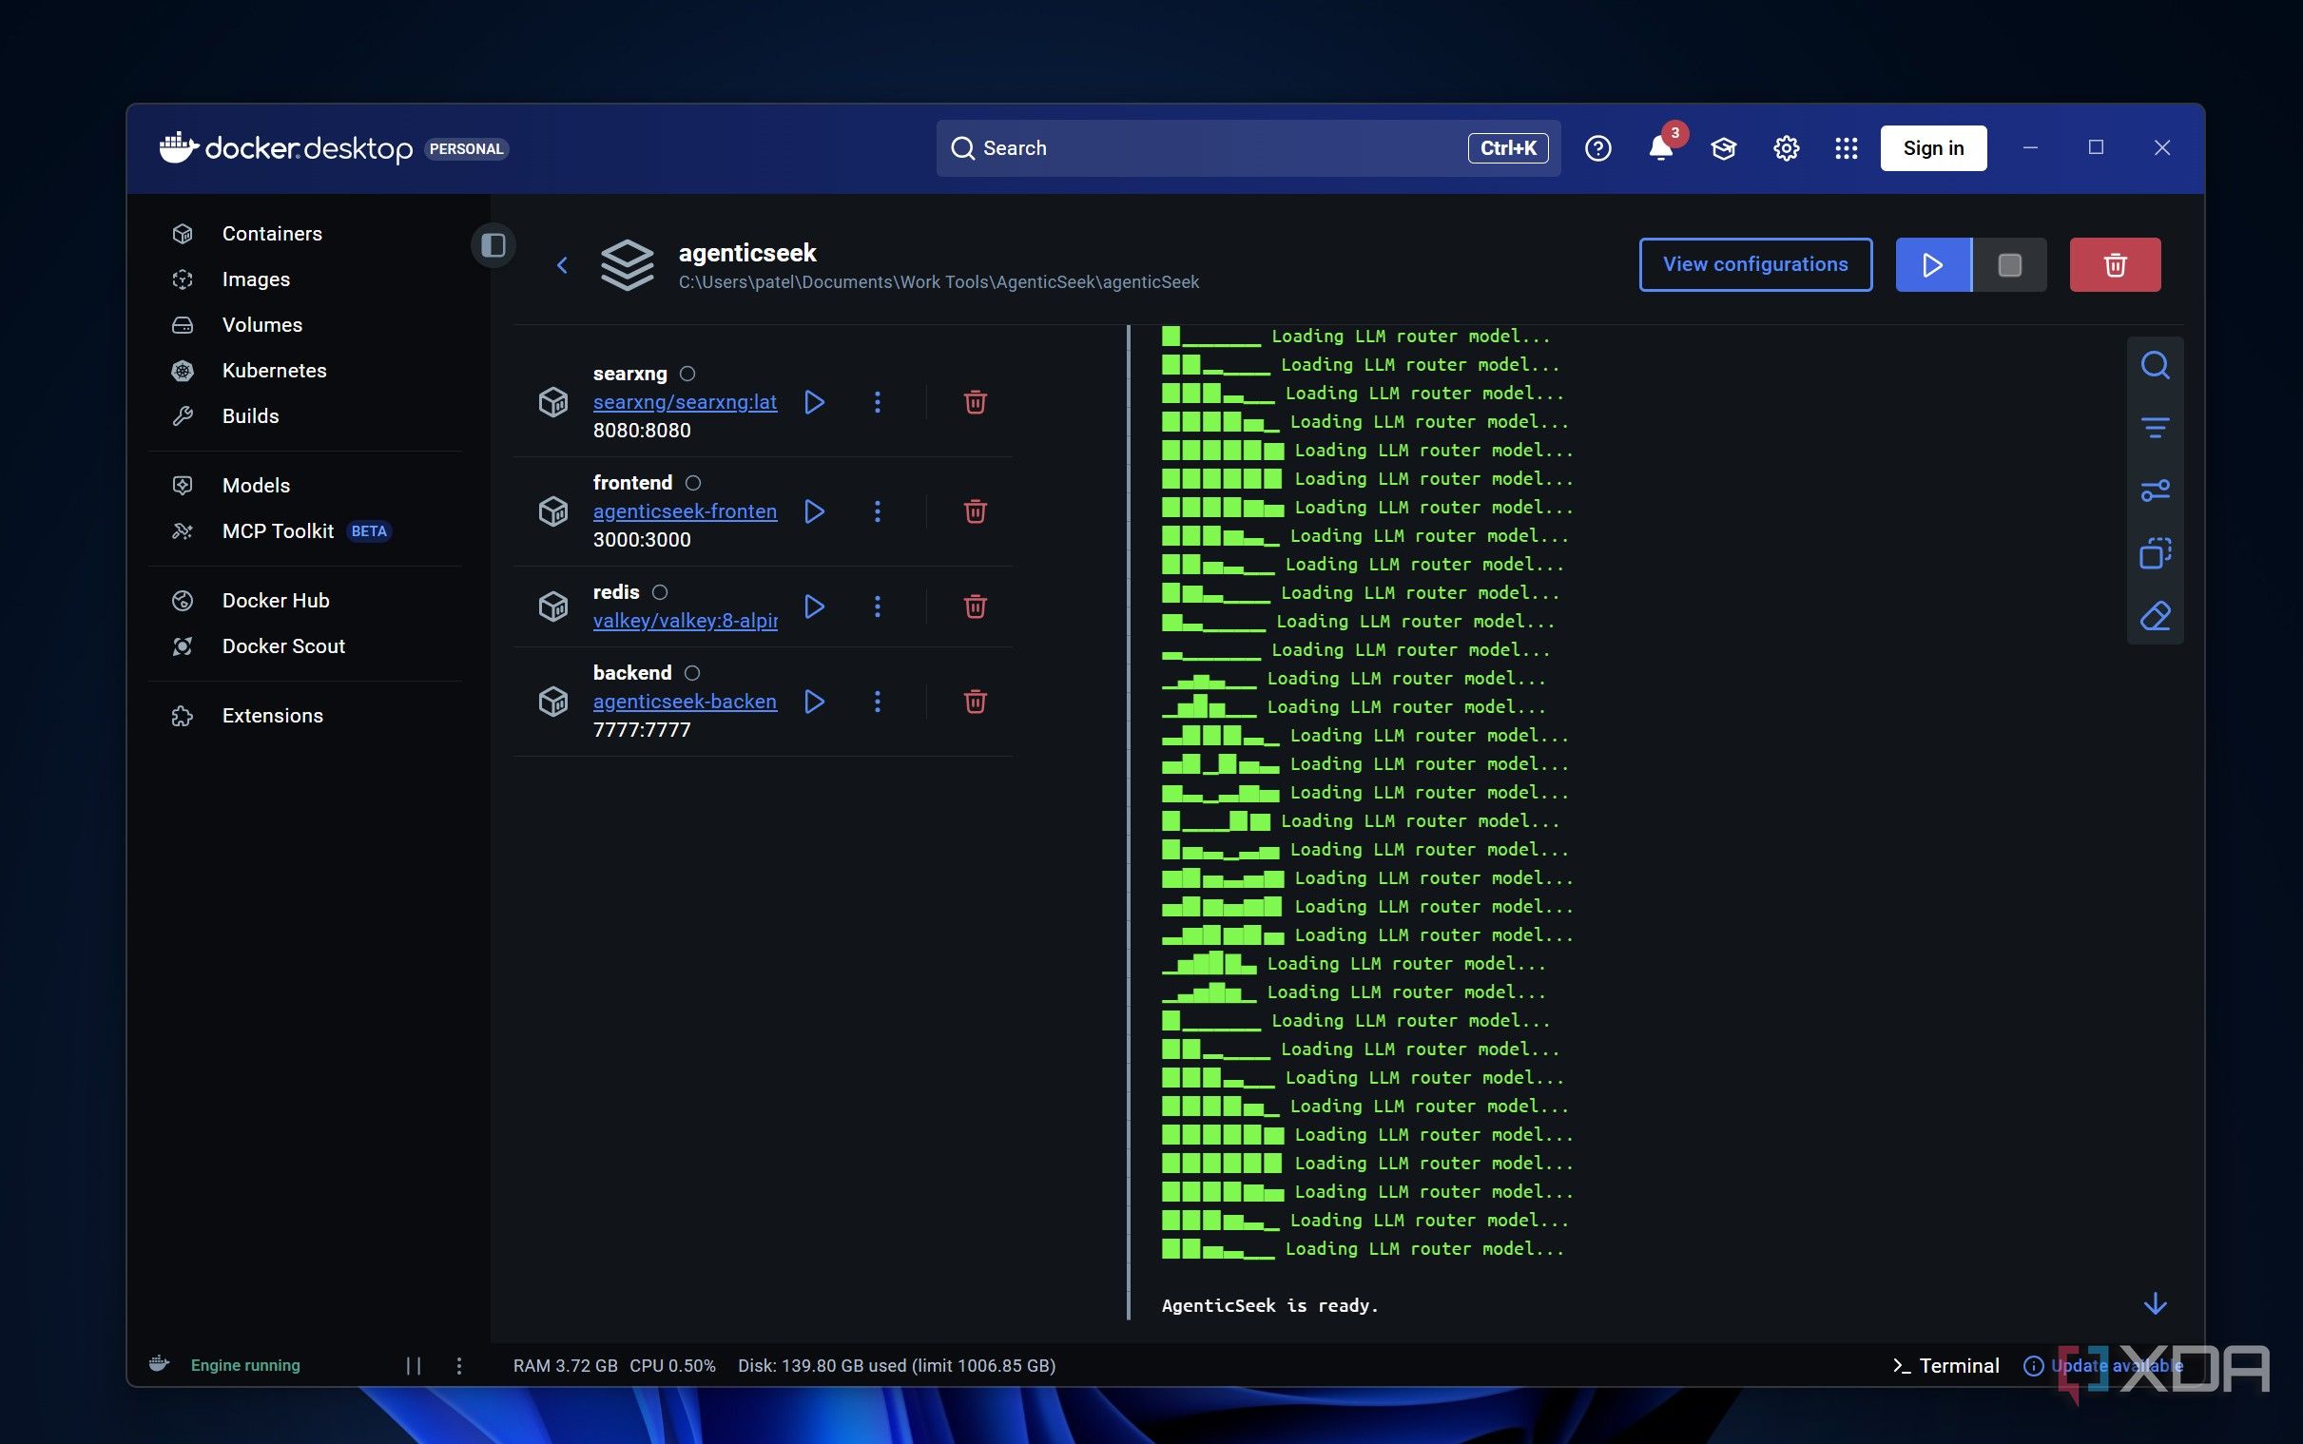Screen dimensions: 2303x1444
Task: Clear the logs with the eraser icon
Action: pyautogui.click(x=2155, y=616)
